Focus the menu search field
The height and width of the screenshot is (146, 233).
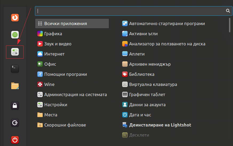coord(133,11)
